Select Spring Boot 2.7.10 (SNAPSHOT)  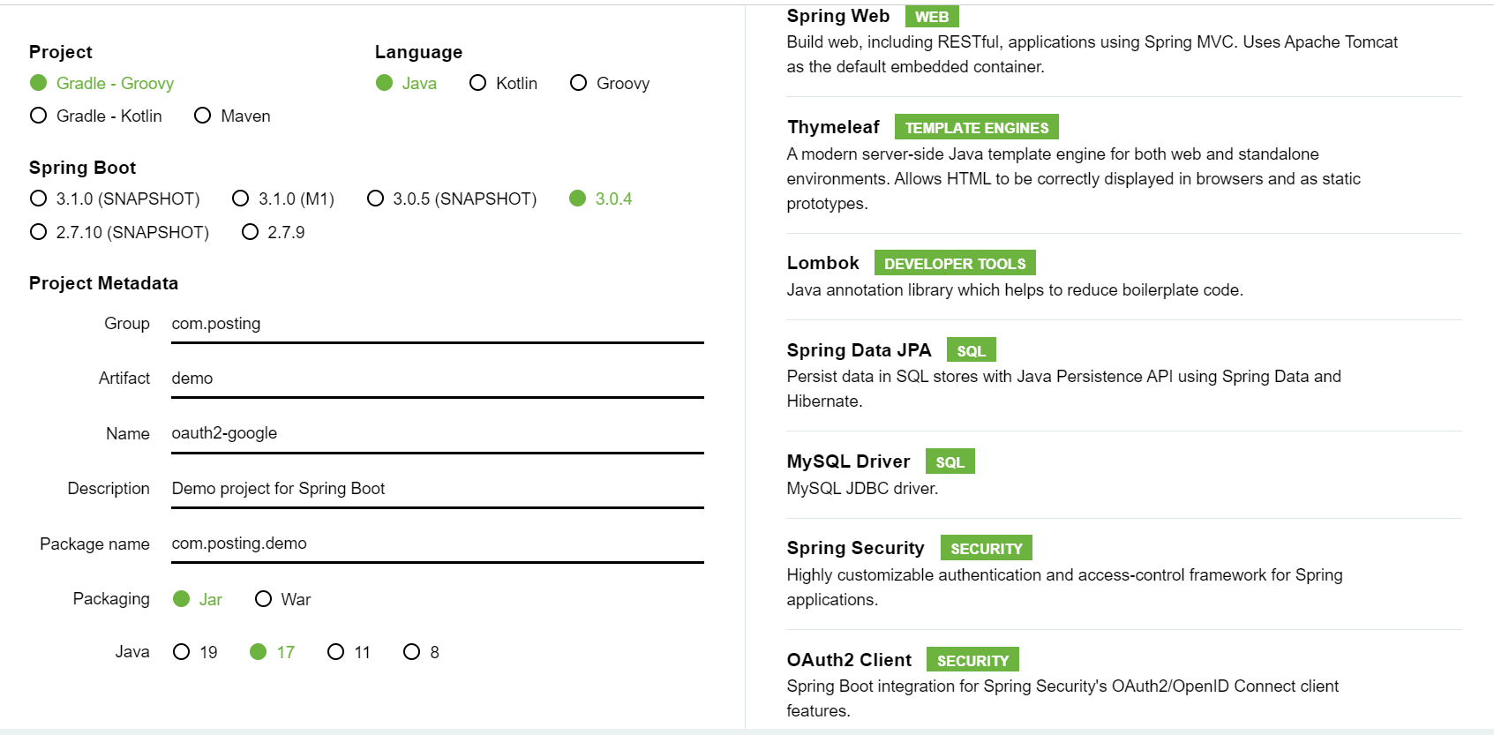click(x=119, y=232)
